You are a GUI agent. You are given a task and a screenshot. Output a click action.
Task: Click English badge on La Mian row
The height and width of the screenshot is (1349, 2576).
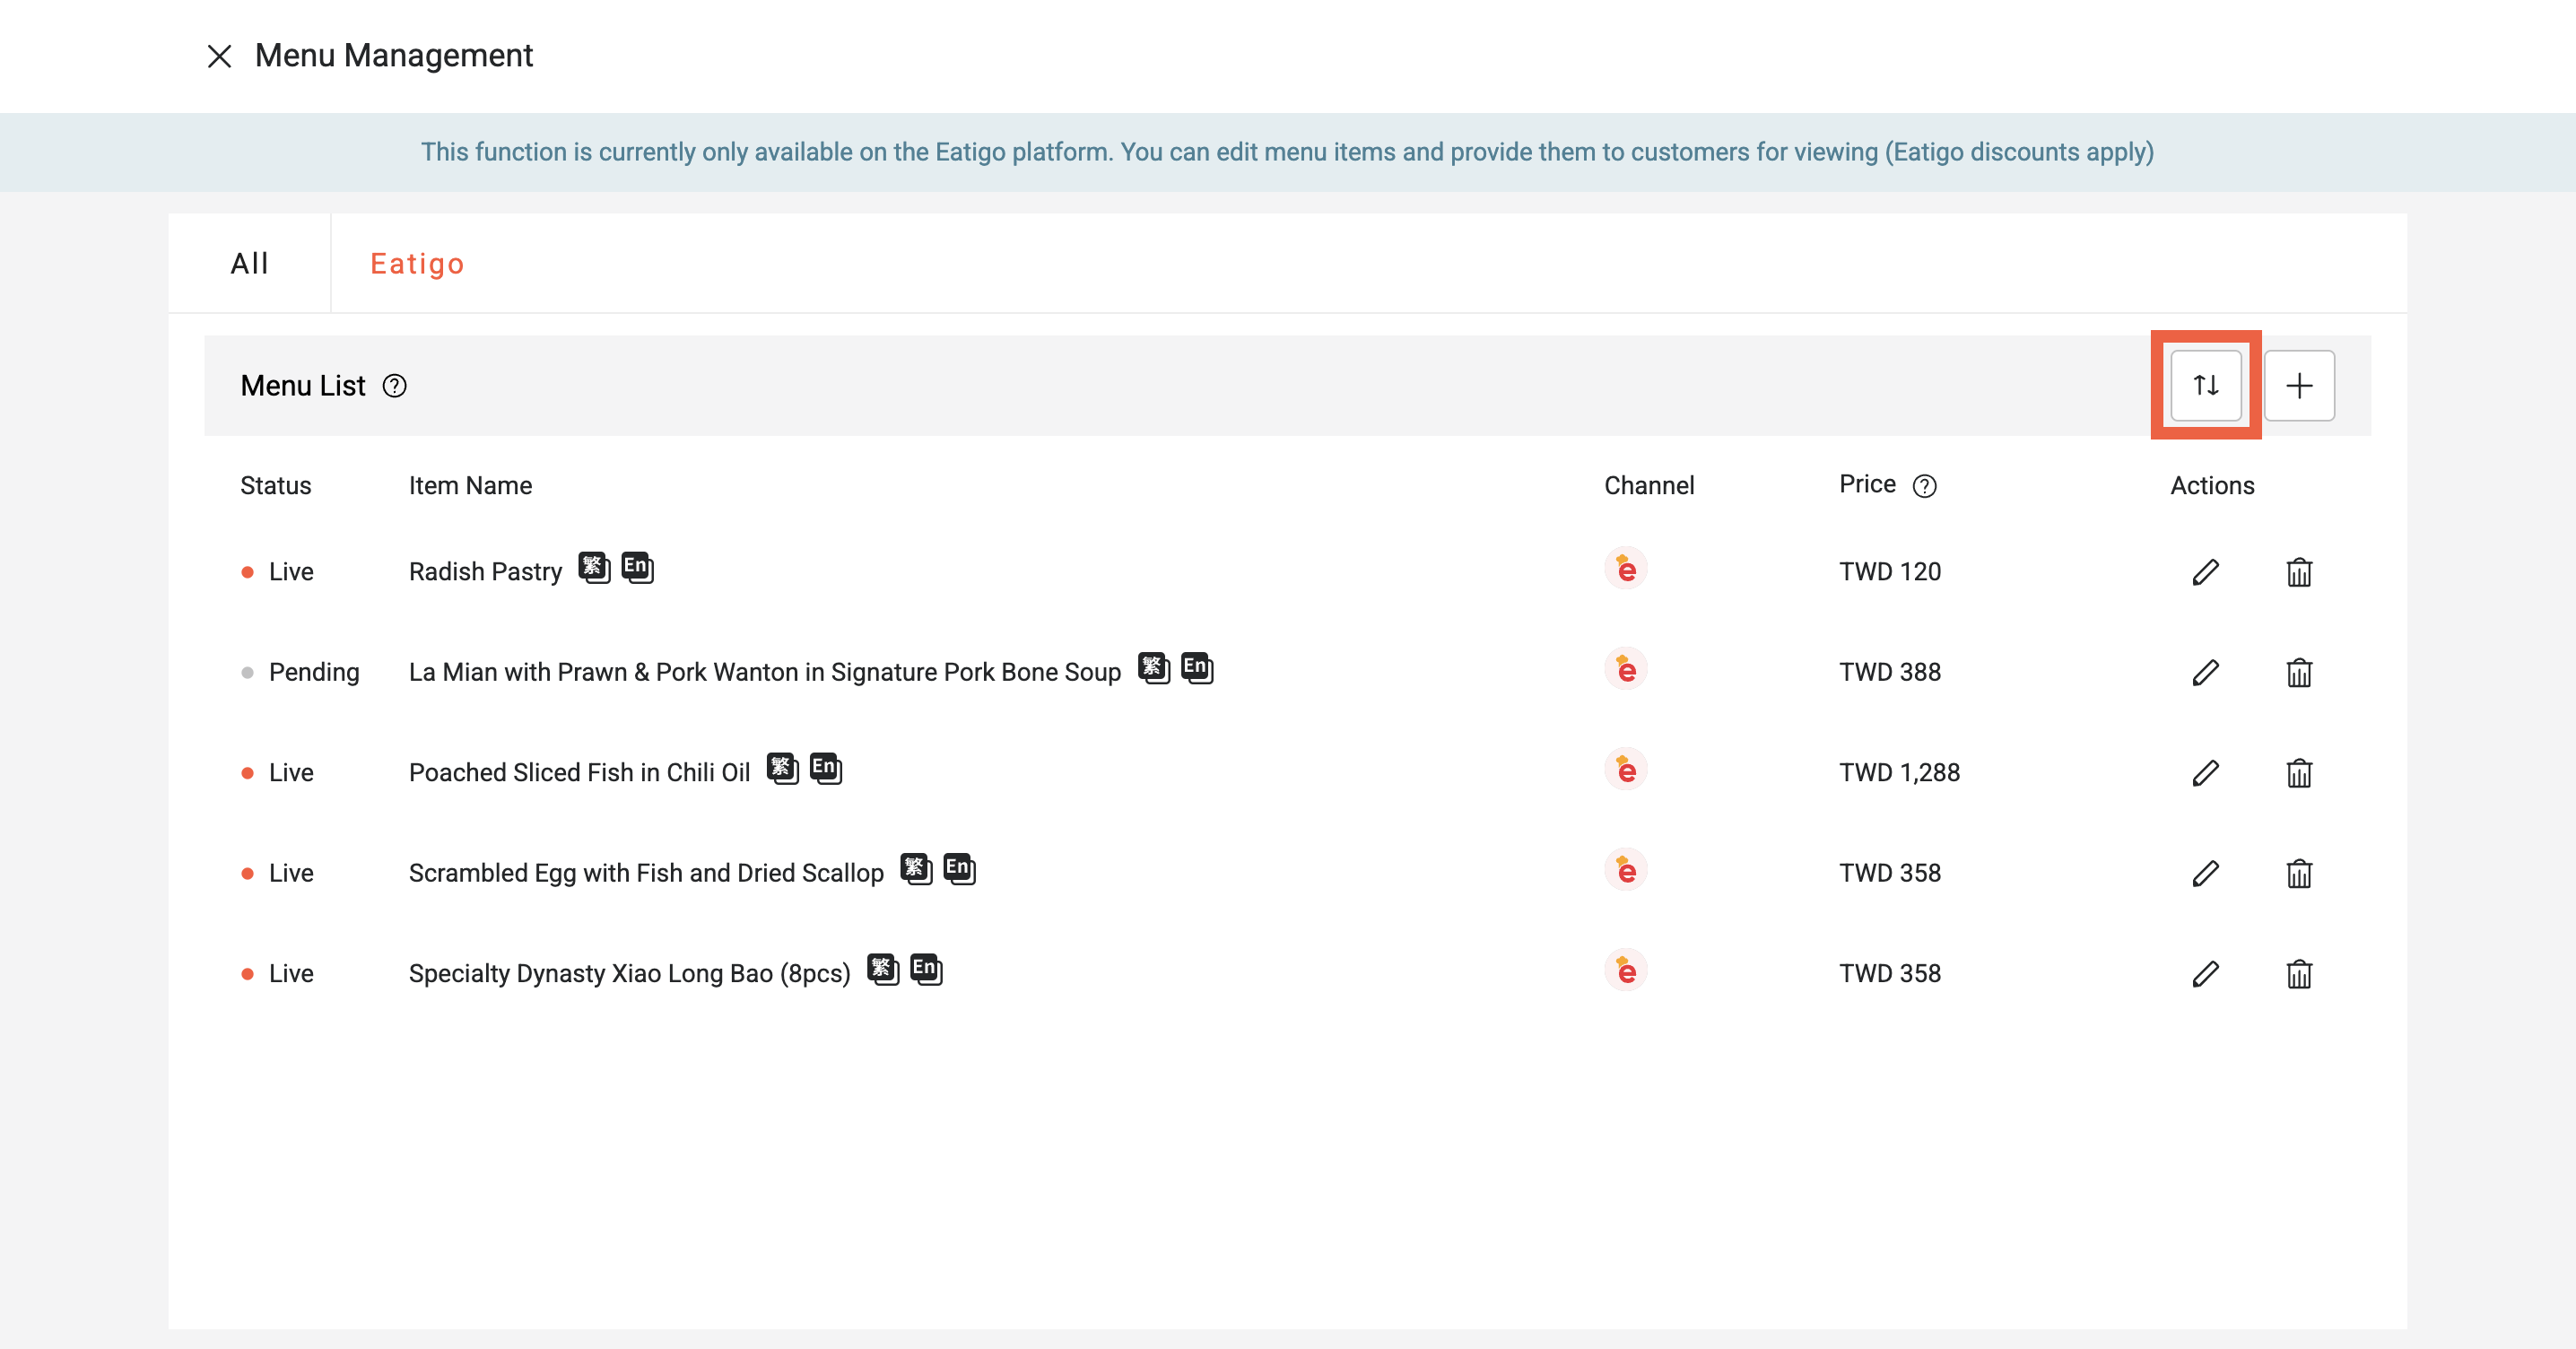(1196, 668)
